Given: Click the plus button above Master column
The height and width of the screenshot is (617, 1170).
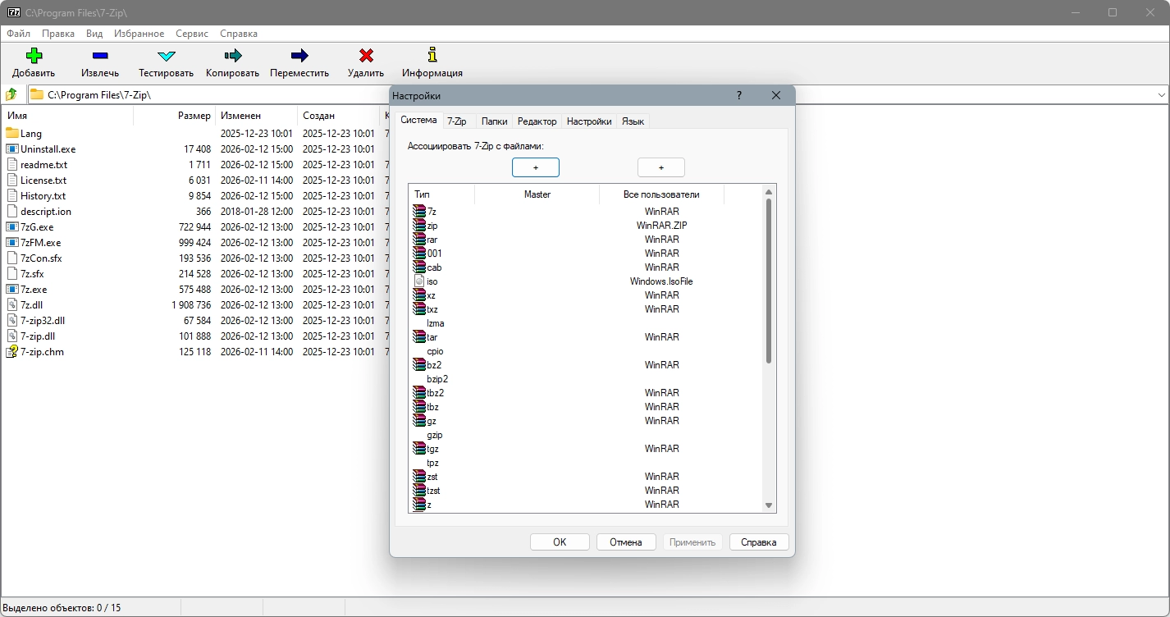Looking at the screenshot, I should [536, 167].
